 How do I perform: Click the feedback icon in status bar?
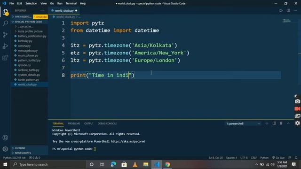(290, 158)
